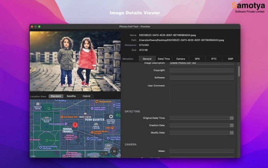Click FEDERAL TRIANGLE label on map
The image size is (268, 168).
coord(68,130)
